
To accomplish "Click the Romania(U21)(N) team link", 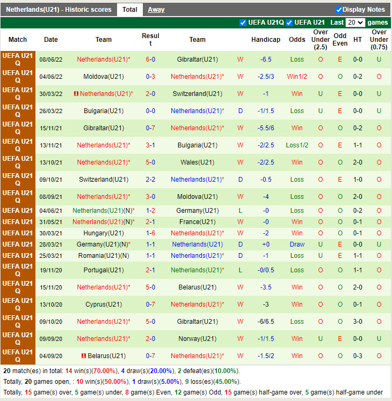I will [x=104, y=256].
